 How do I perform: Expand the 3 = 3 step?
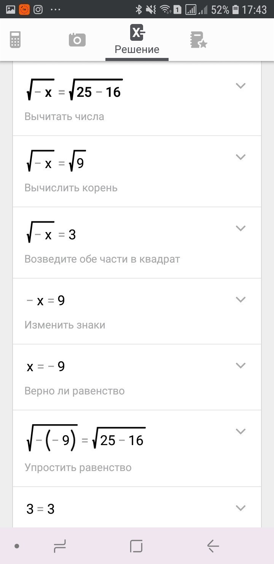pyautogui.click(x=241, y=508)
